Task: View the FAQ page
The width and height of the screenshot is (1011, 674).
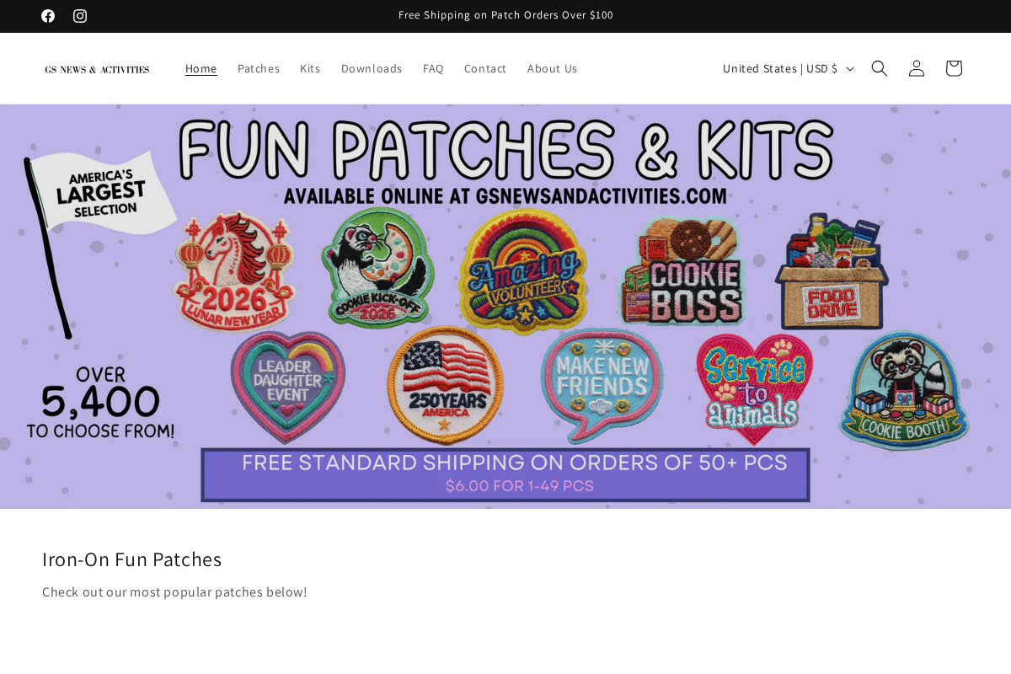Action: 432,68
